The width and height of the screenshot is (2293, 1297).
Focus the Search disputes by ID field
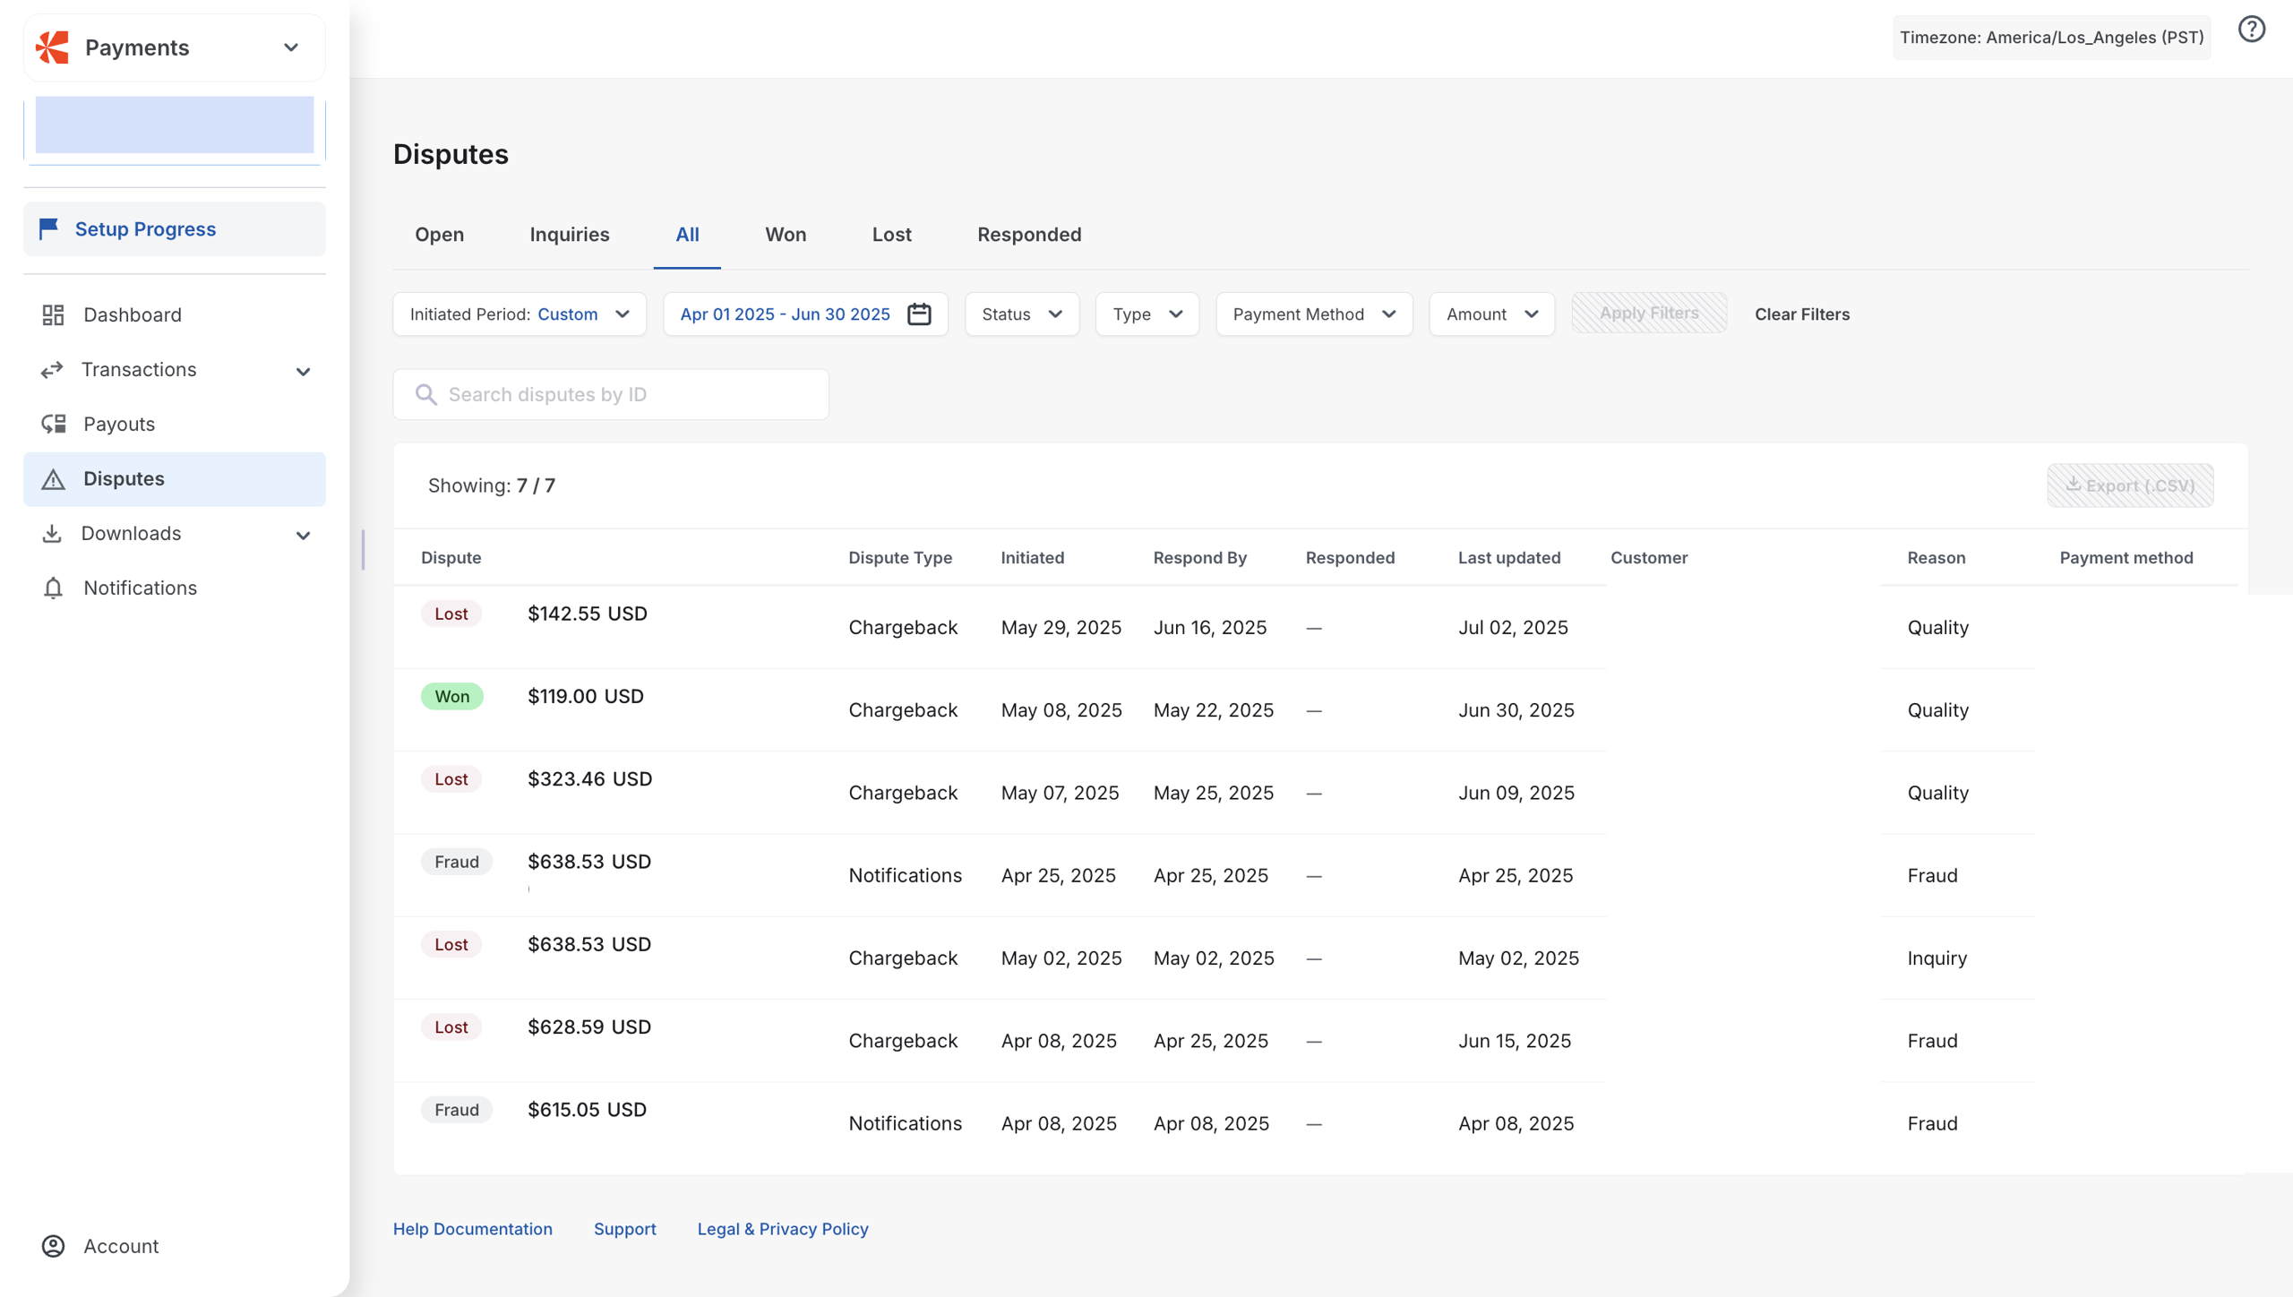click(611, 395)
